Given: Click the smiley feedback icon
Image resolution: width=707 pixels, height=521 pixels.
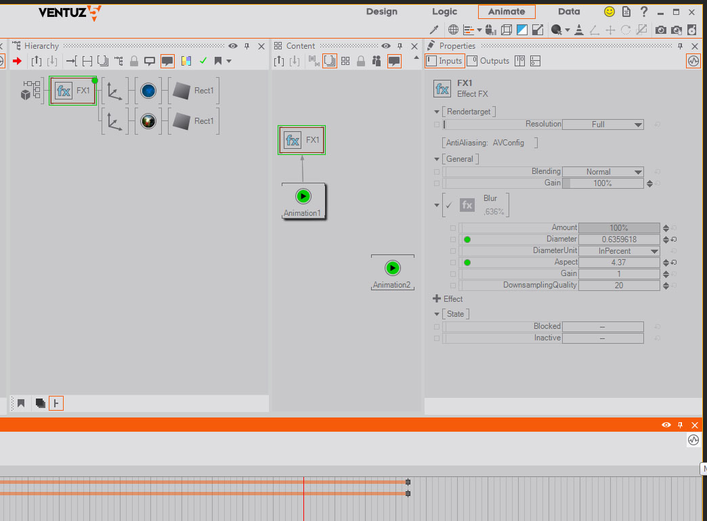Looking at the screenshot, I should coord(609,12).
